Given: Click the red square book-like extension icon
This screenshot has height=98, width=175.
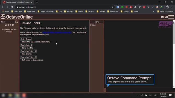Looking at the screenshot, I should pos(126,7).
